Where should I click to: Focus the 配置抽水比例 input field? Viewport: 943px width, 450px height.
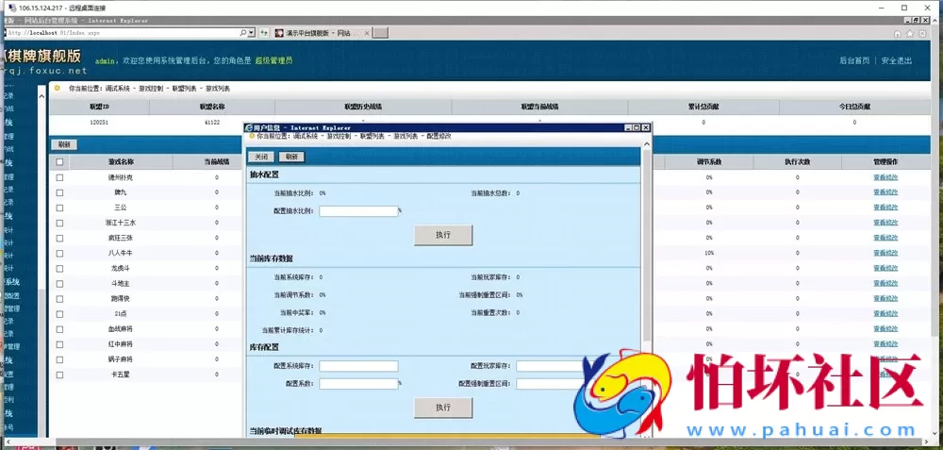[358, 211]
